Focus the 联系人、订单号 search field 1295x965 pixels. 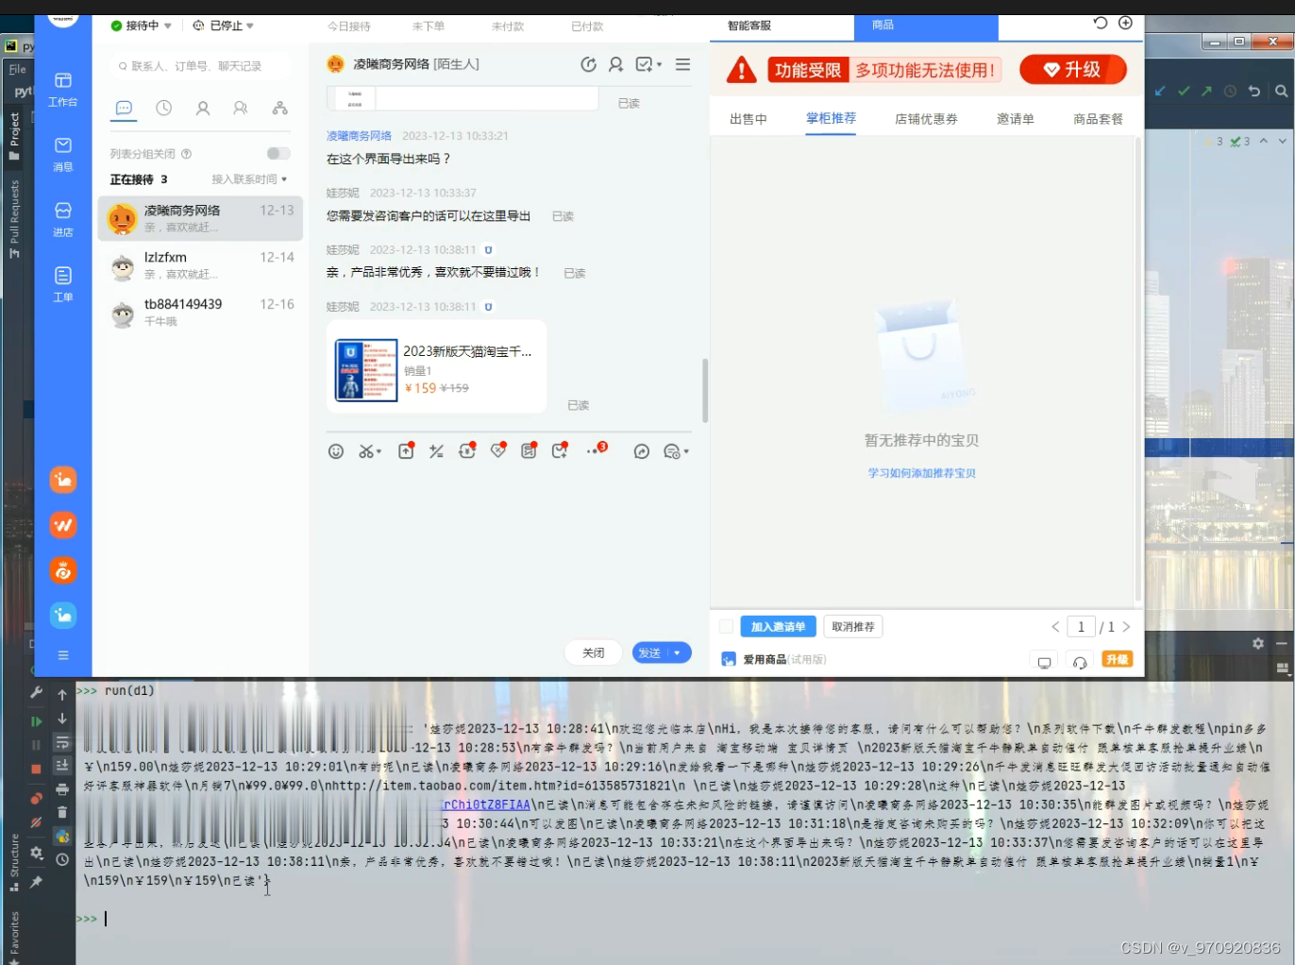pyautogui.click(x=200, y=66)
